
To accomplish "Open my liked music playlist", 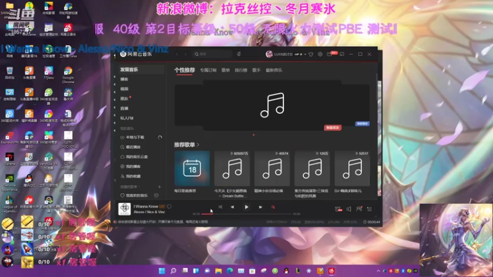I will (135, 195).
